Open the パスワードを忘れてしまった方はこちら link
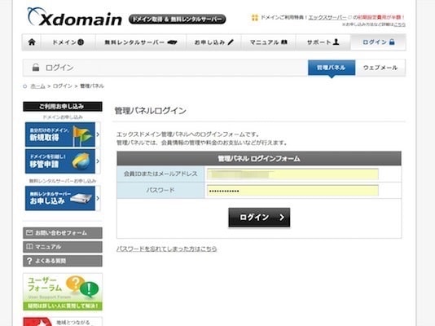This screenshot has width=435, height=326. coord(166,249)
